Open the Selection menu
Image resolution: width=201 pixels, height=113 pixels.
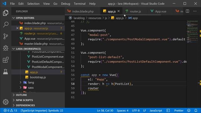[x=33, y=4]
